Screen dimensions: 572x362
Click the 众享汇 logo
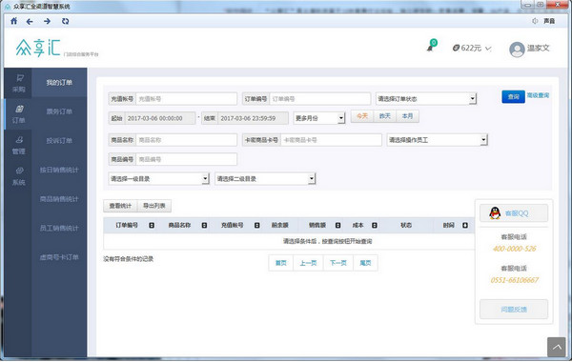point(38,48)
